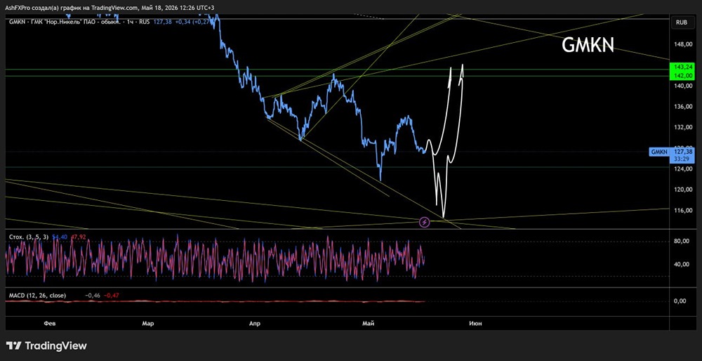Click 132,00 on the price scale
The image size is (702, 361).
[x=683, y=127]
